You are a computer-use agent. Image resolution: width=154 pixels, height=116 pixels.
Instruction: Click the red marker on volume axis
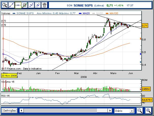click(141, 89)
